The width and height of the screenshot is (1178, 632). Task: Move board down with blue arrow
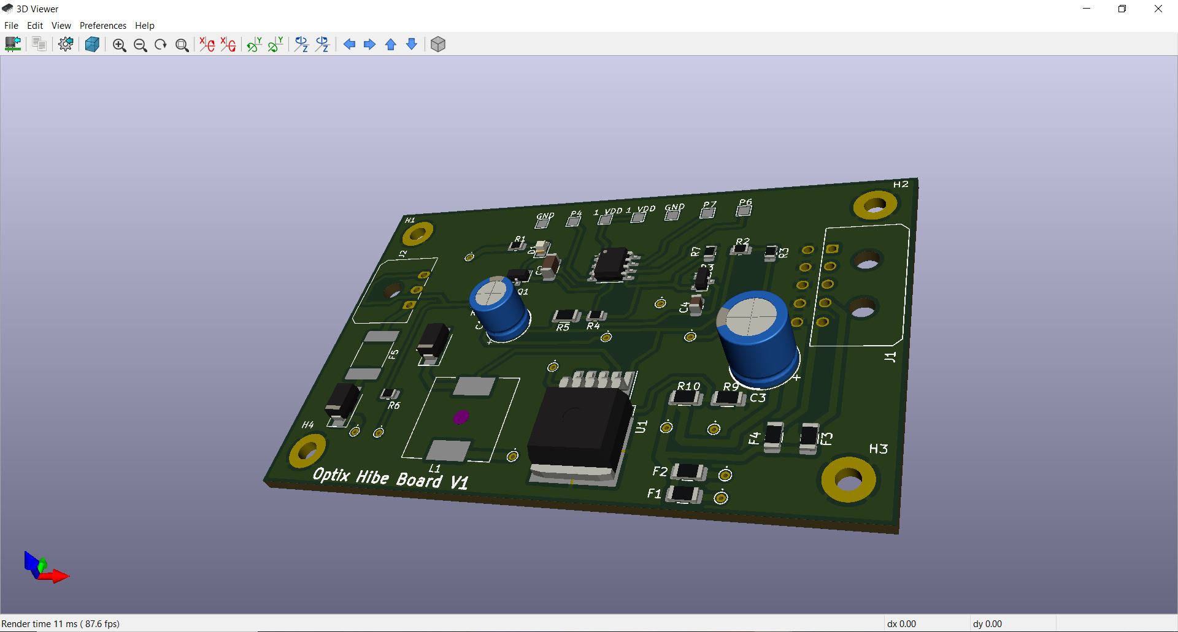coord(412,44)
